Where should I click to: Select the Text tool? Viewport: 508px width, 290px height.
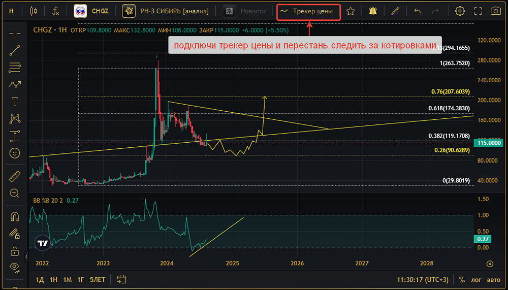coord(15,102)
